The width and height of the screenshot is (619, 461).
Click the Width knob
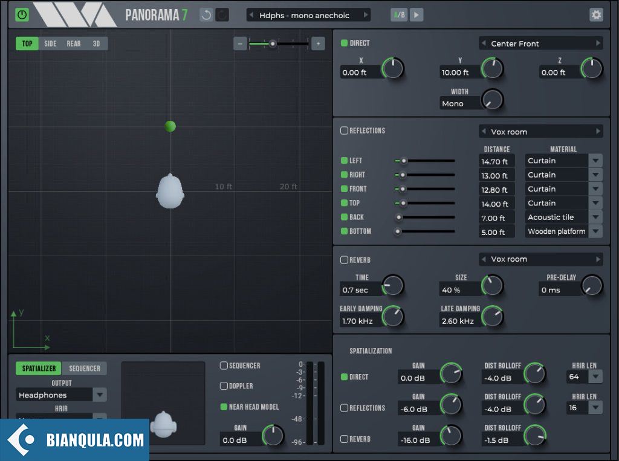coord(492,100)
